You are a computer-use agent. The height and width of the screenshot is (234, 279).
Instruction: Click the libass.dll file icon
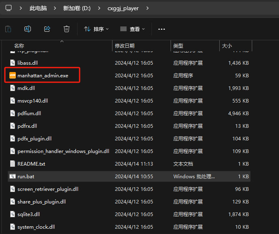click(x=13, y=63)
